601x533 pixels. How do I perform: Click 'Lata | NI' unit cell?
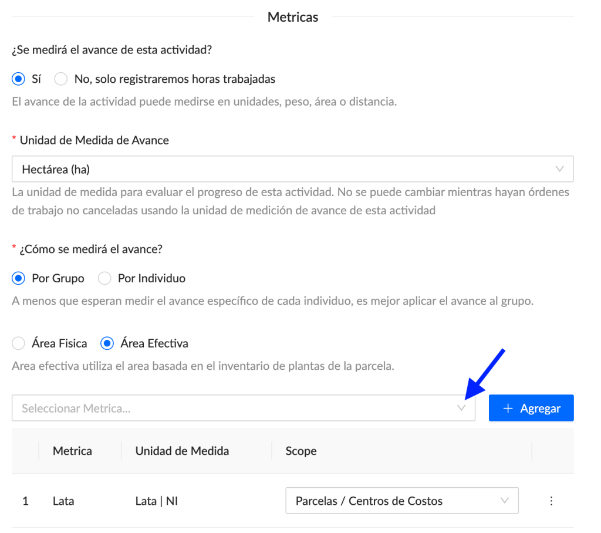click(x=156, y=501)
